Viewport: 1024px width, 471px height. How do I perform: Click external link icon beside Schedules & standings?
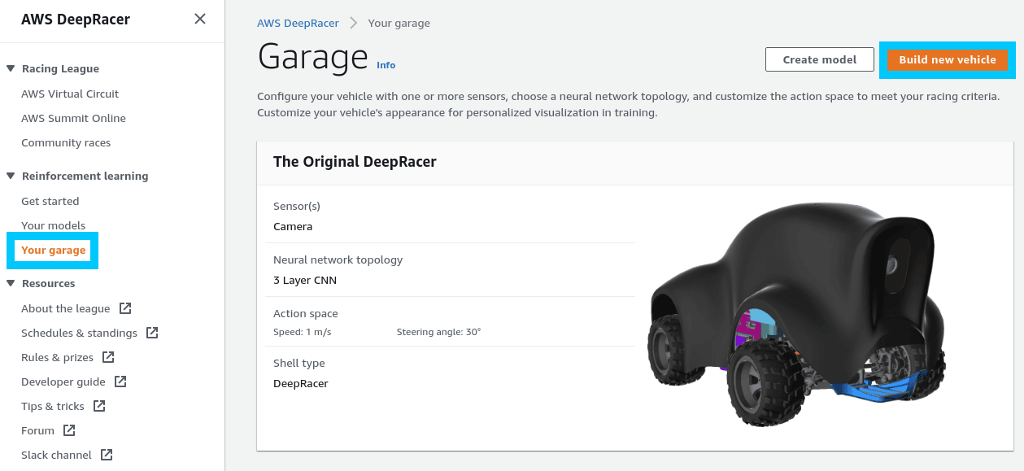[152, 333]
